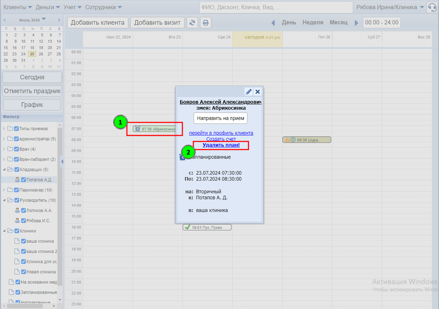
Task: Click the pencil edit icon in popup
Action: 249,92
